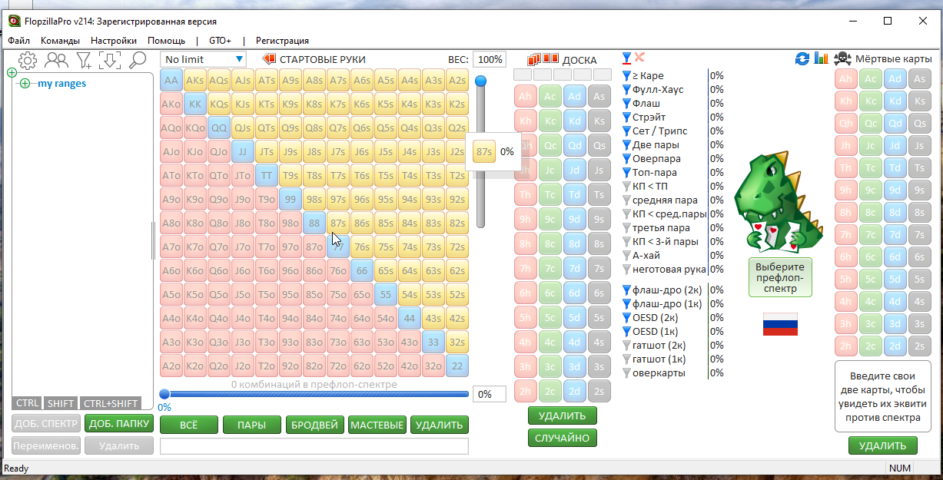
Task: Select the KK pocket pair cell
Action: coord(195,104)
